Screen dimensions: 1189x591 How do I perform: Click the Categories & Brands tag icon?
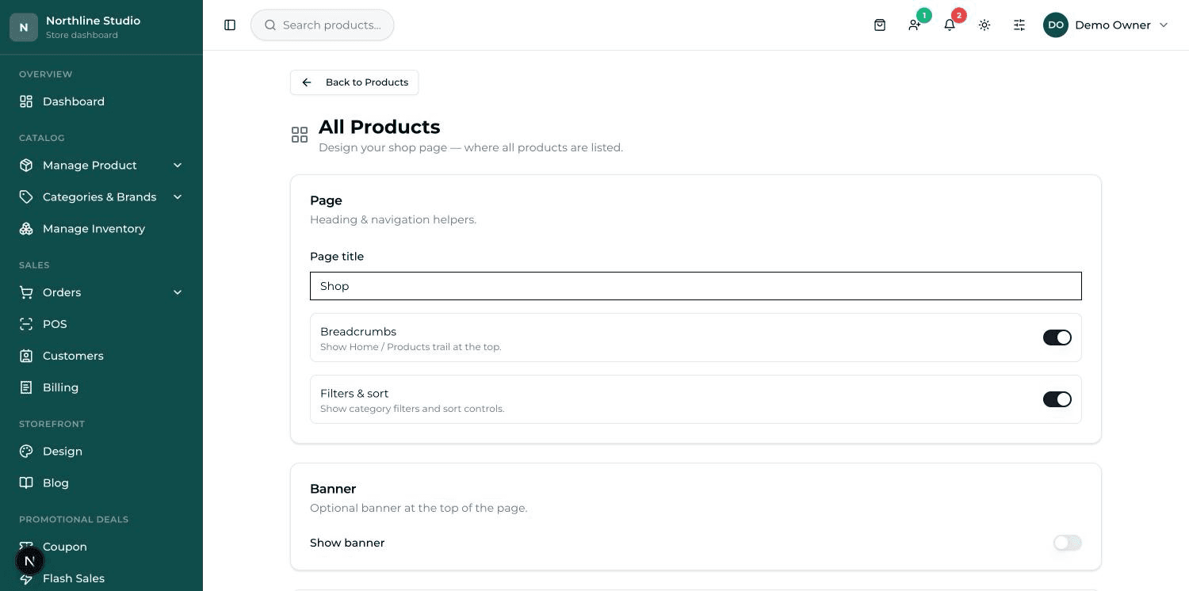click(x=26, y=196)
